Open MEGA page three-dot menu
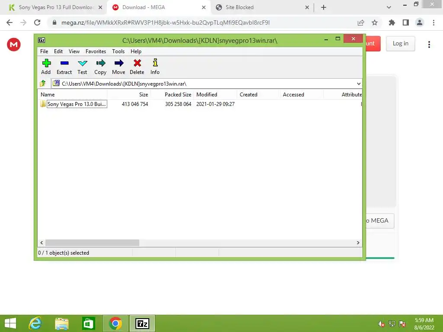443x332 pixels. click(x=429, y=45)
